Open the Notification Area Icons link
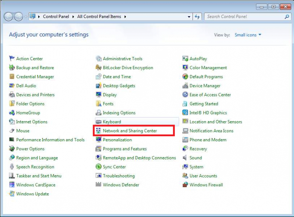This screenshot has height=217, width=294. (211, 131)
